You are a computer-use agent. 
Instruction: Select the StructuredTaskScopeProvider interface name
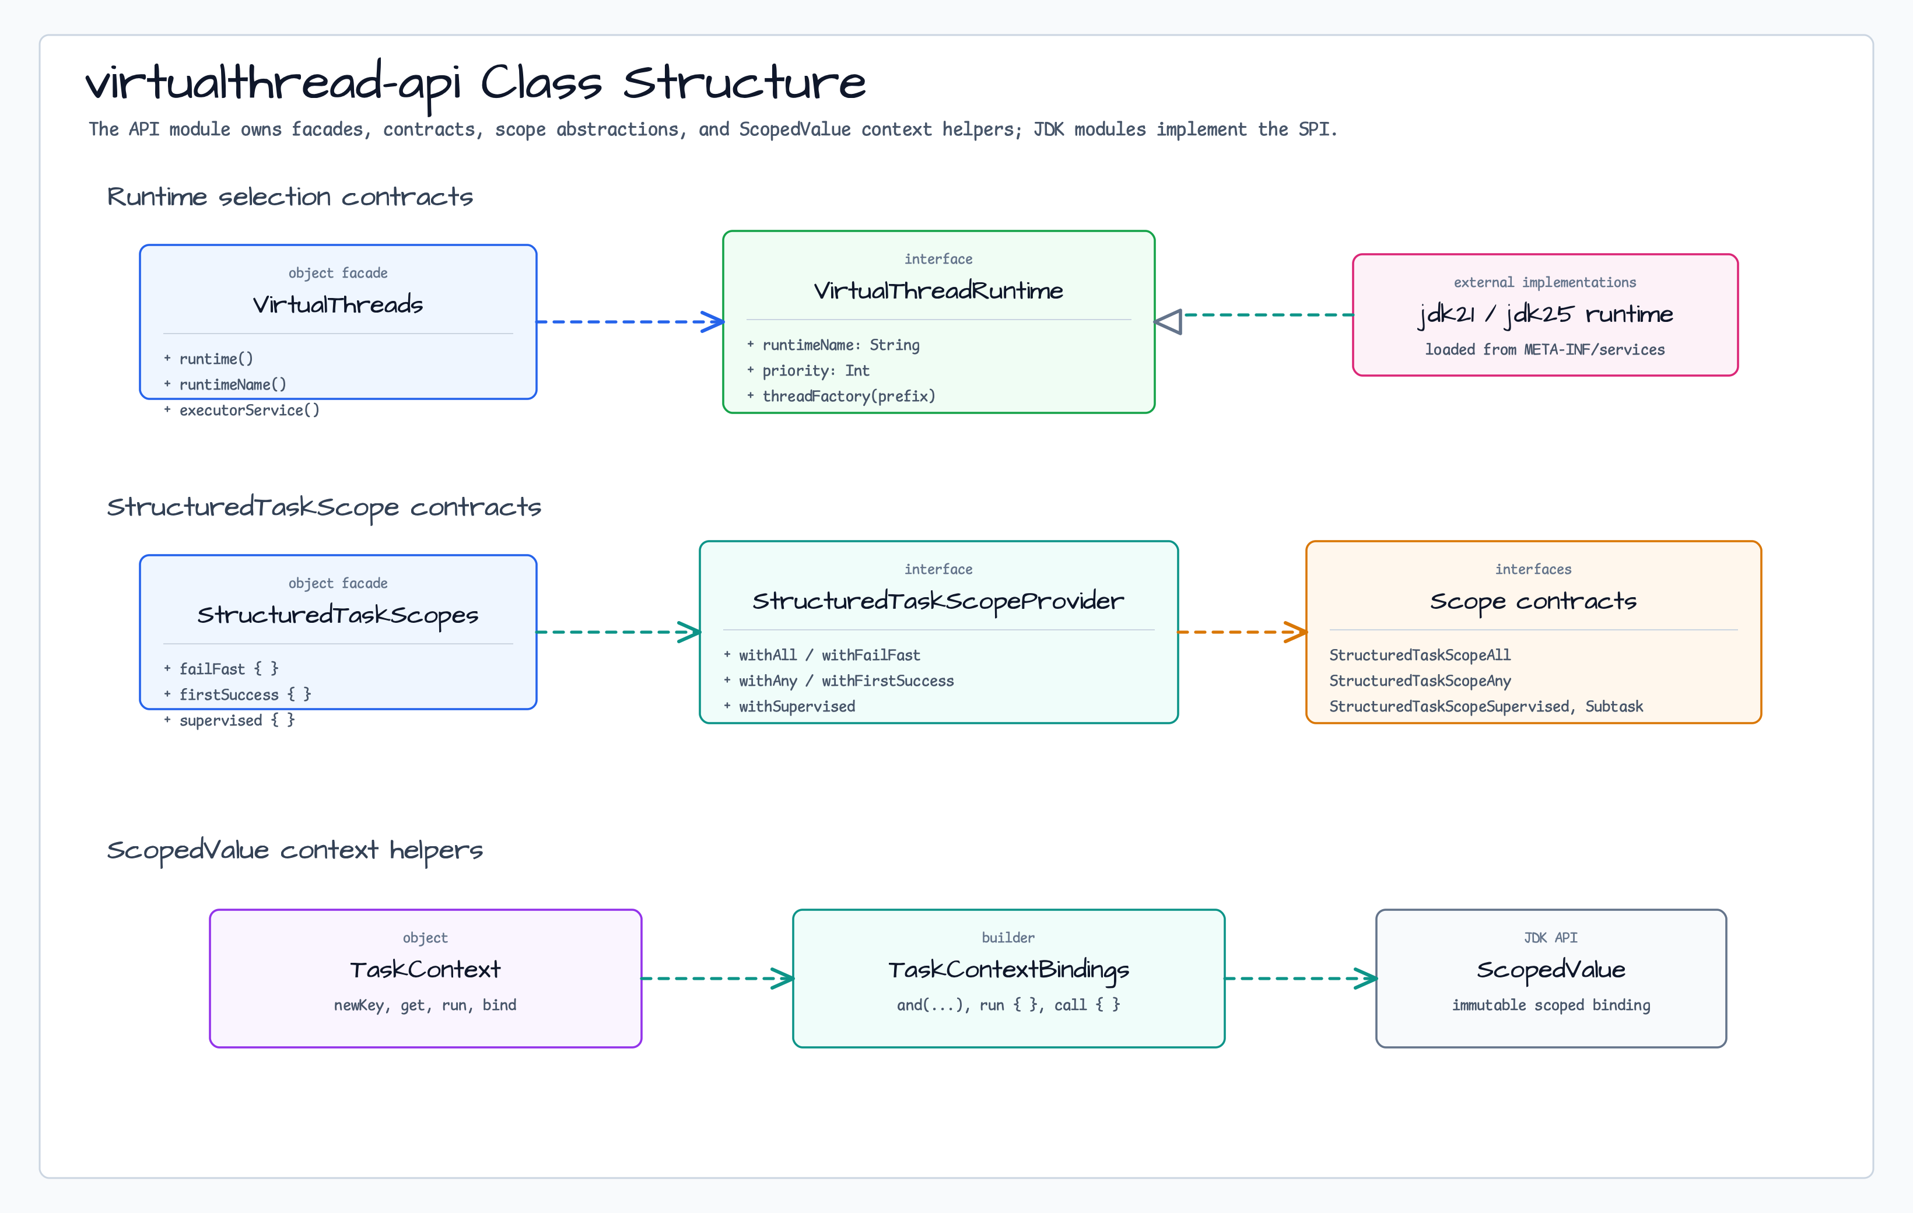click(938, 601)
